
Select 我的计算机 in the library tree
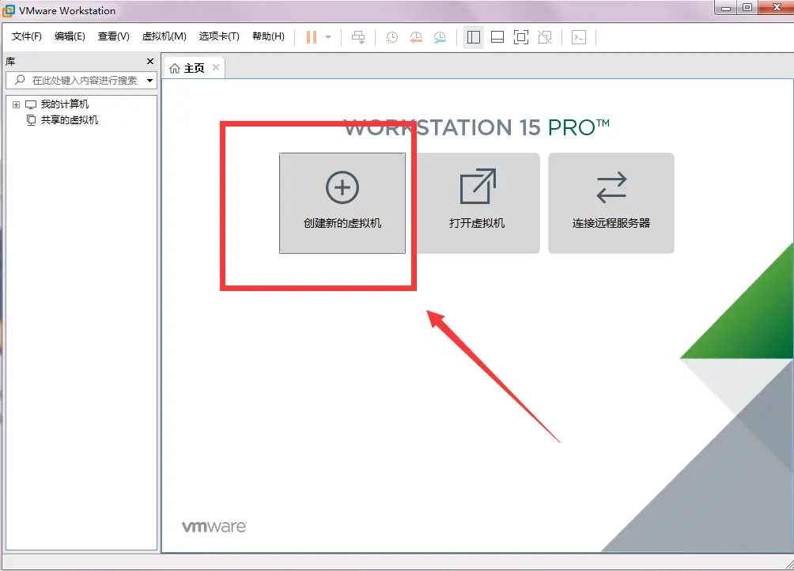[64, 104]
